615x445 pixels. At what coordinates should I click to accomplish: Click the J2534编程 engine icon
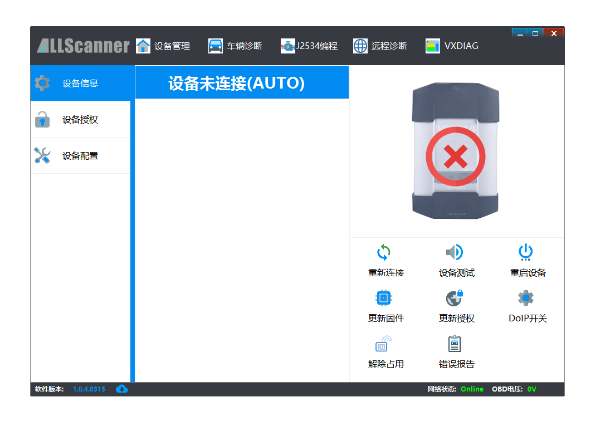click(x=287, y=46)
